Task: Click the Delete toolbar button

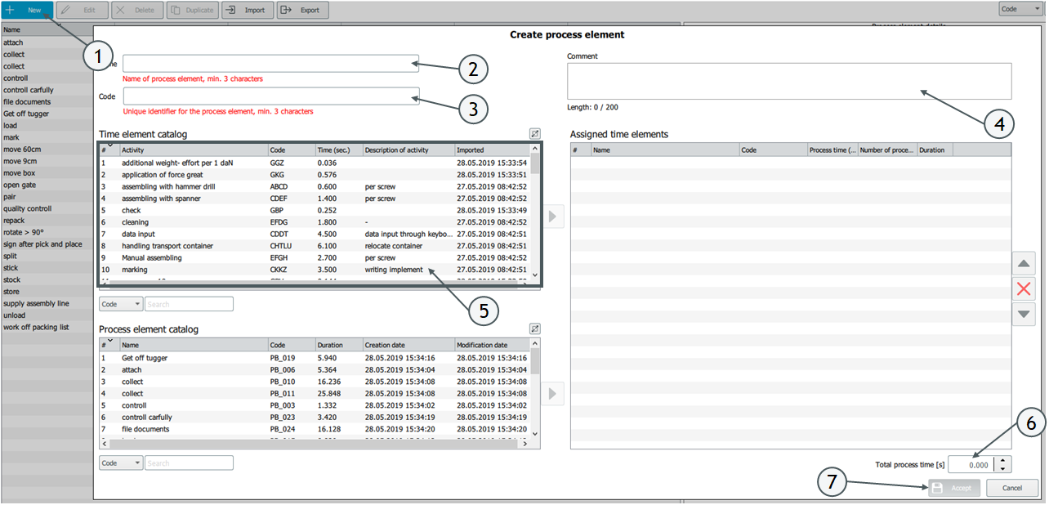Action: tap(136, 10)
